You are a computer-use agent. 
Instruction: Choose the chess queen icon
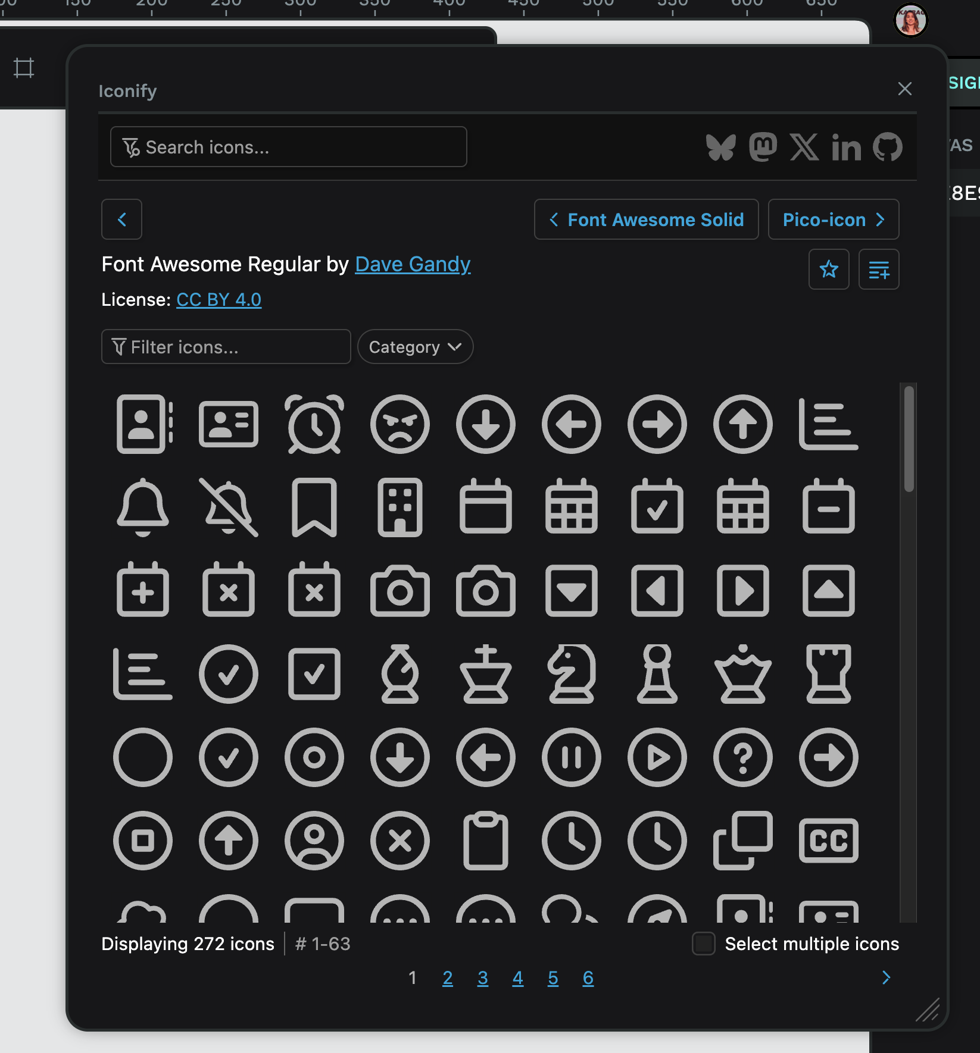(743, 674)
